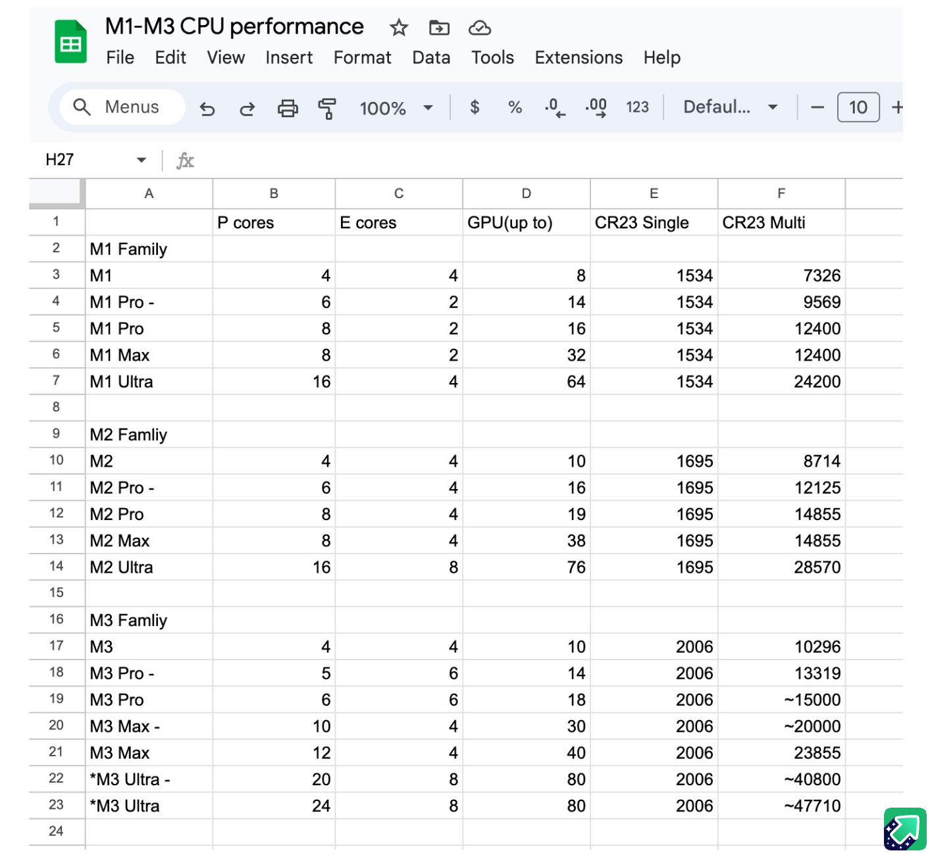932x857 pixels.
Task: Open the Name box dropdown arrow
Action: pos(142,160)
